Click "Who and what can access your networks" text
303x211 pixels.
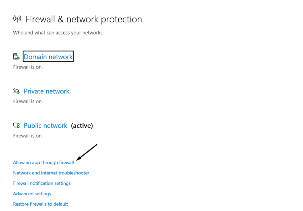pos(58,33)
